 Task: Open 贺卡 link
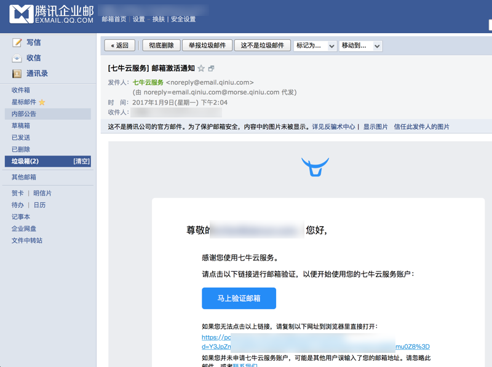point(18,193)
